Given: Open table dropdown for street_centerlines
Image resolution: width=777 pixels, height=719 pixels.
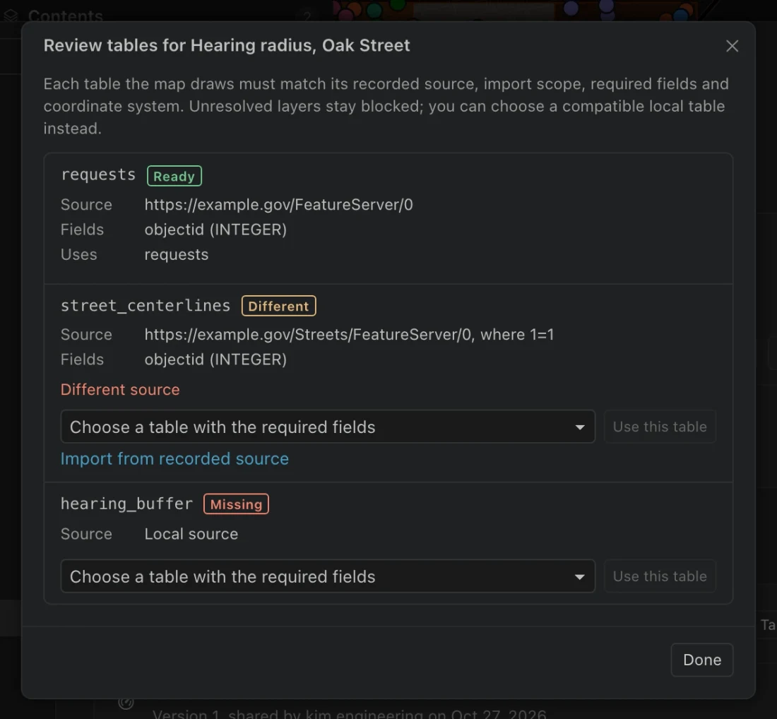Looking at the screenshot, I should click(x=328, y=427).
